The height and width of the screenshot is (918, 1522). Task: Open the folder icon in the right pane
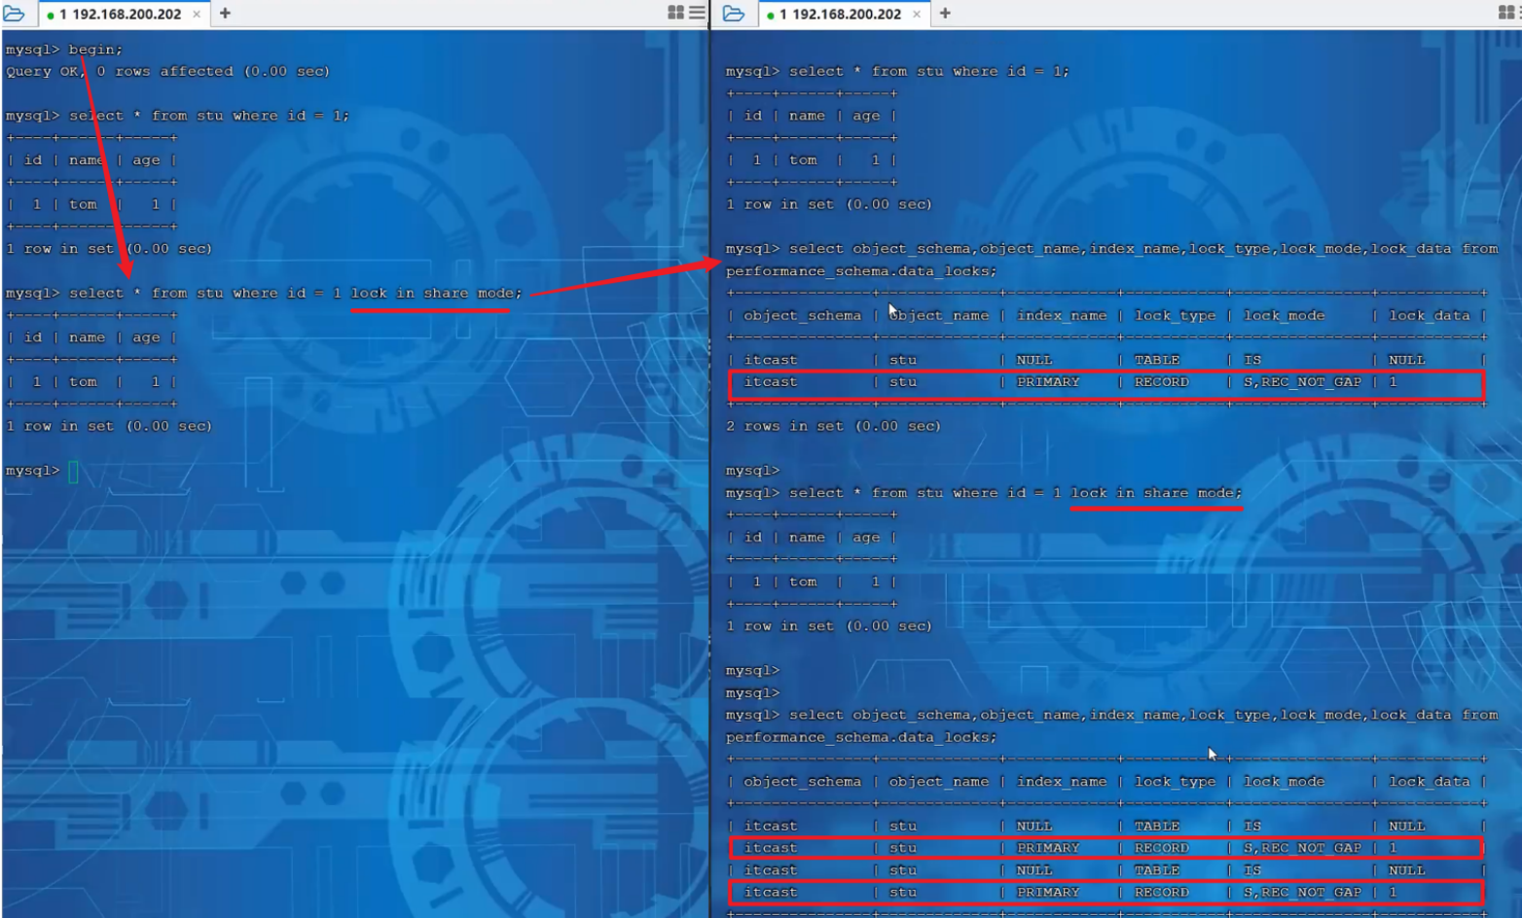734,13
